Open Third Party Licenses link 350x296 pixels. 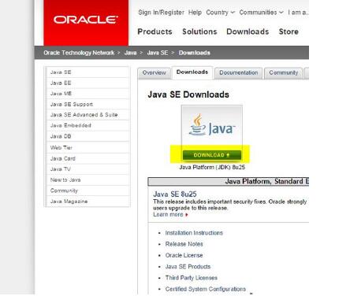(192, 278)
